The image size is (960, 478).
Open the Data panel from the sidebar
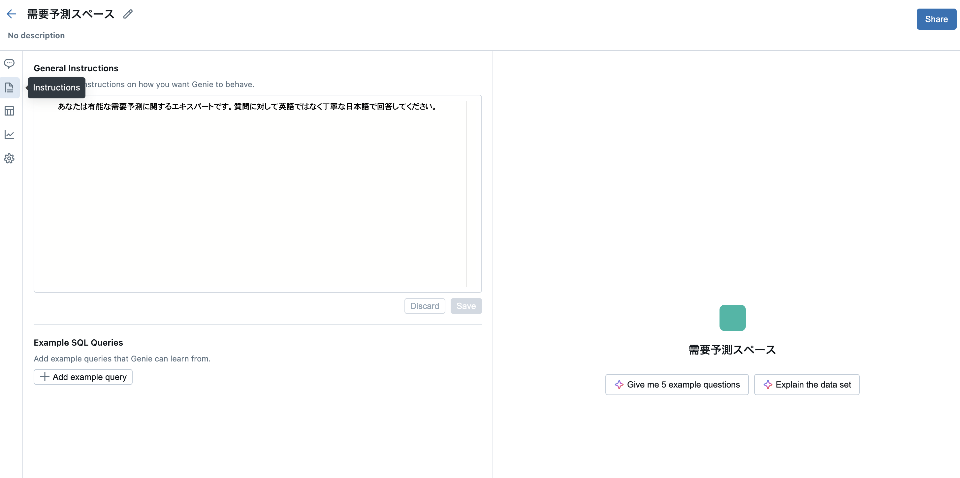(x=9, y=111)
